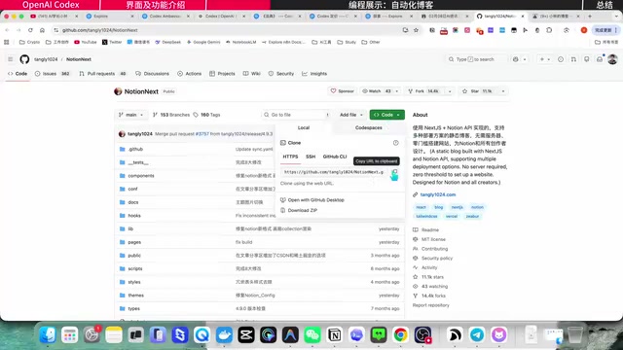The image size is (623, 350).
Task: Open the GitHub hamburger navigation menu
Action: (x=11, y=59)
